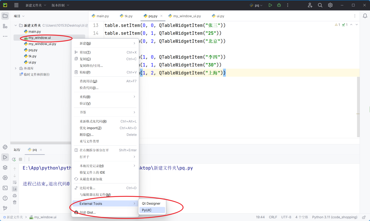Screen dimensions: 370x221
Task: Click the 19:44 caret position widget
Action: [x=260, y=217]
